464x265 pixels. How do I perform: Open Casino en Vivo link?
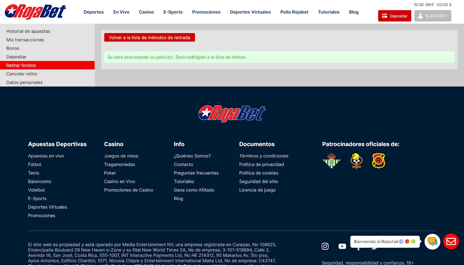pyautogui.click(x=119, y=181)
